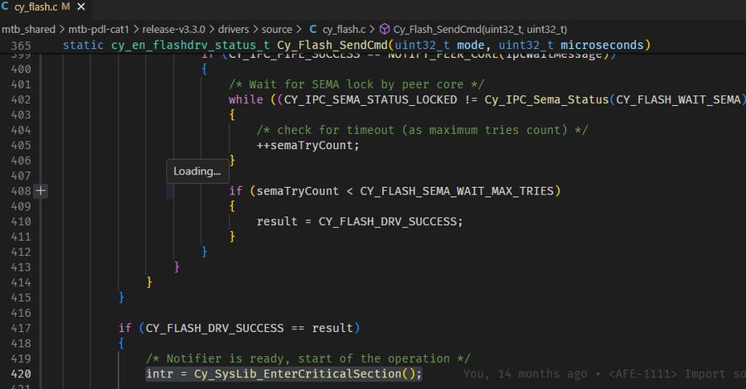Viewport: 746px width, 389px height.
Task: Place cursor on ++semaTryCount statement
Action: coord(308,146)
